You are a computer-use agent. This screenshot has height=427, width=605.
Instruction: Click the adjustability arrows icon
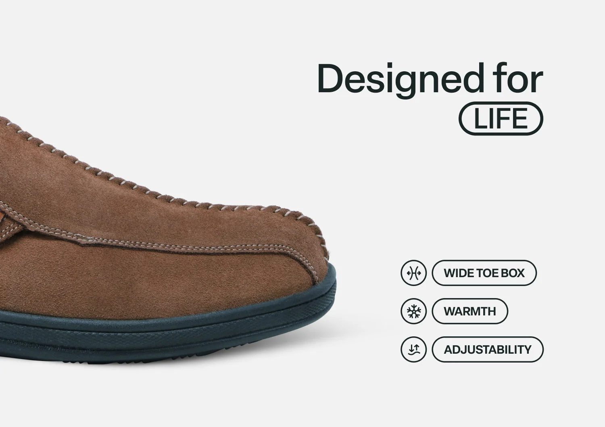pos(413,349)
